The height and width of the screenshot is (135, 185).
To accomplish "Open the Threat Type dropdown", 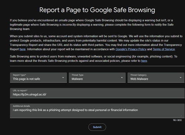I will point(97,78).
